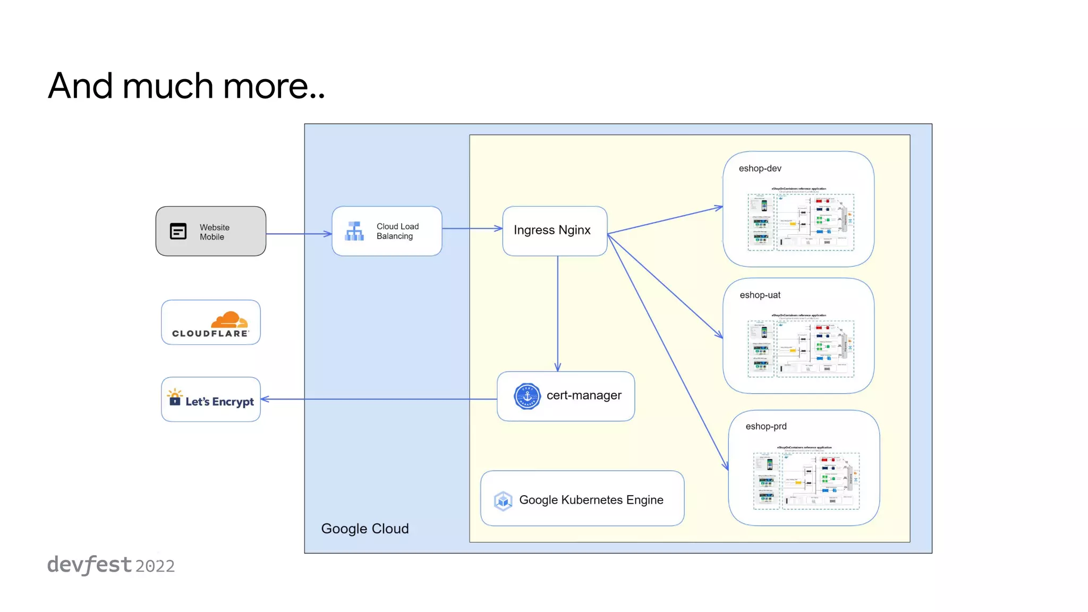Click the eshop-prd architecture thumbnail
The image size is (1088, 612).
805,479
